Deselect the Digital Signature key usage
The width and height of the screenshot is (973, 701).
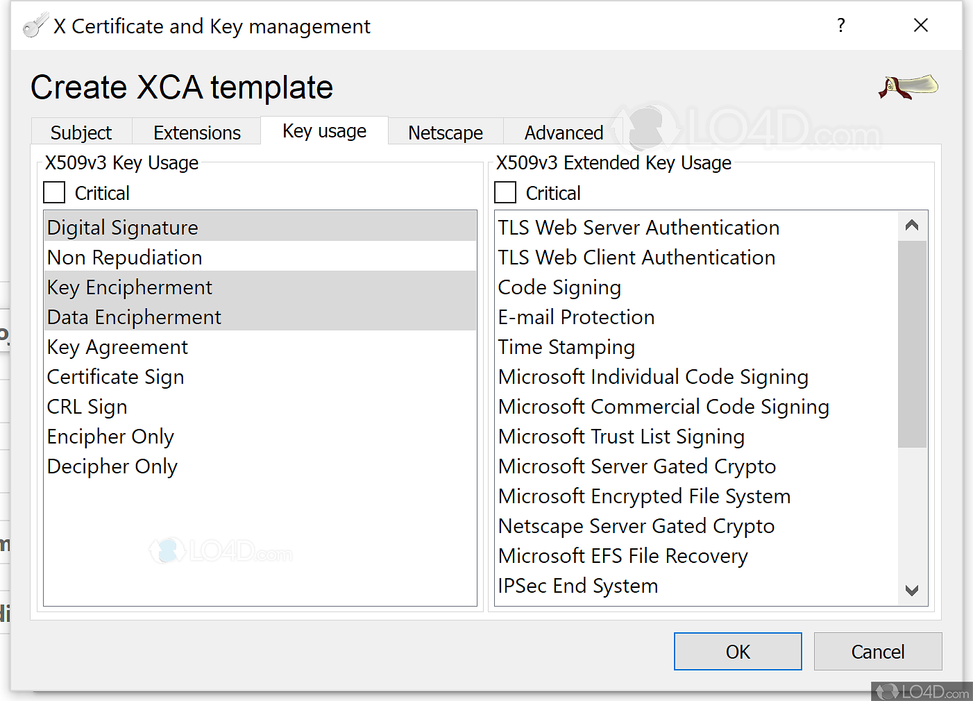tap(122, 227)
